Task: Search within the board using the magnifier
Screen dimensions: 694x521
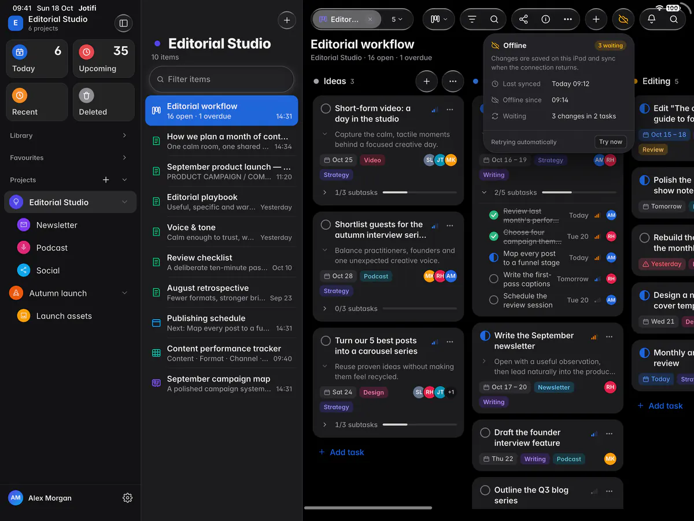Action: coord(494,19)
